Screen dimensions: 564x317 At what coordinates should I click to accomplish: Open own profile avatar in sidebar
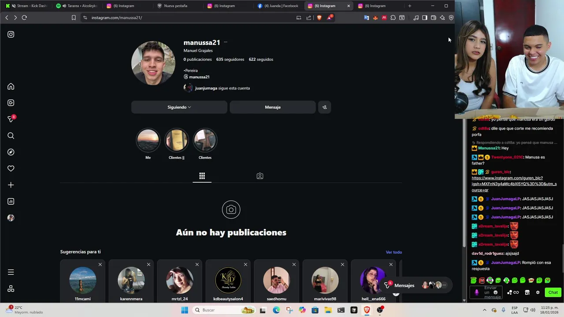pyautogui.click(x=11, y=217)
